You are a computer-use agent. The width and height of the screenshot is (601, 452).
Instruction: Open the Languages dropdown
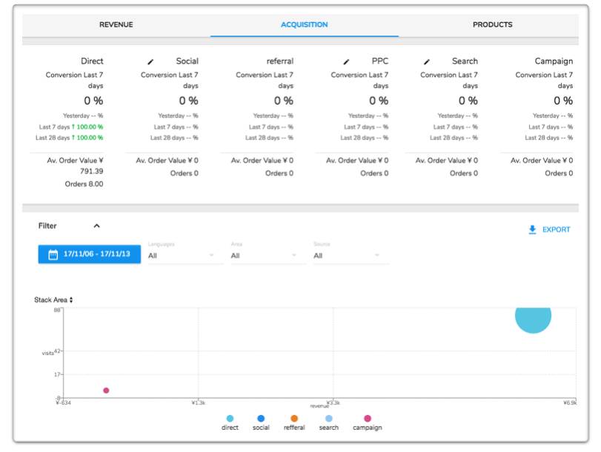[185, 256]
